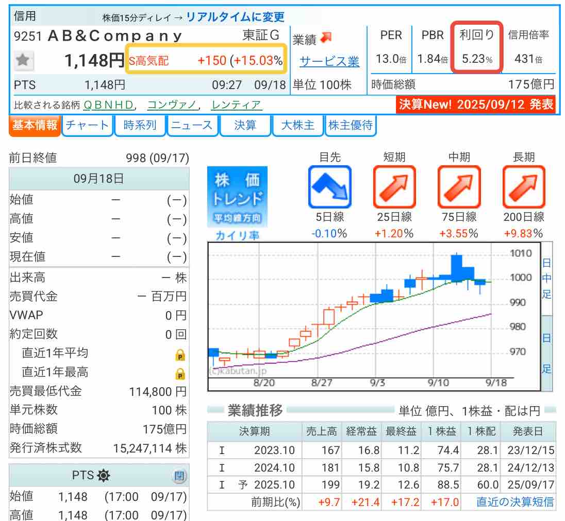
Task: Click the リアルタイムに変更 link
Action: (235, 16)
